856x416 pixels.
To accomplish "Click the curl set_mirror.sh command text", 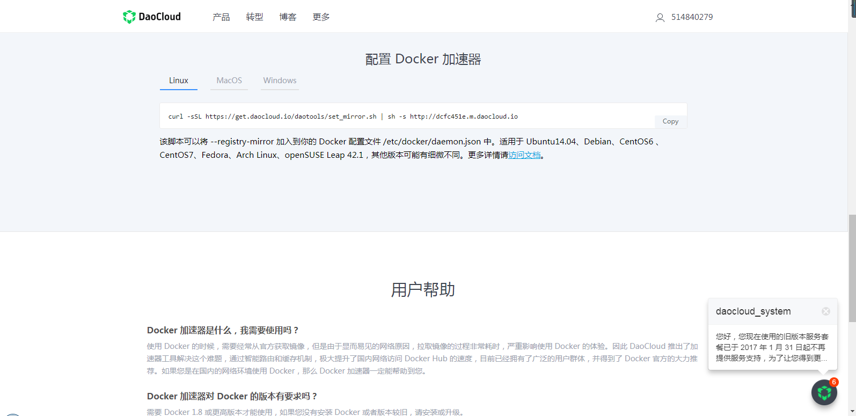I will coord(343,116).
